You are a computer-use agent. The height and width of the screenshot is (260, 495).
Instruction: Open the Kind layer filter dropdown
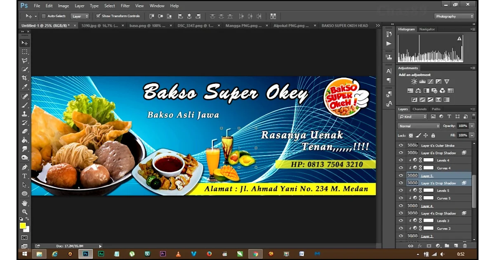click(x=412, y=117)
